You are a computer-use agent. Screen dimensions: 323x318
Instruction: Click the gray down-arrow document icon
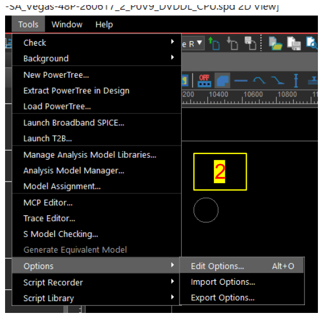click(x=232, y=43)
